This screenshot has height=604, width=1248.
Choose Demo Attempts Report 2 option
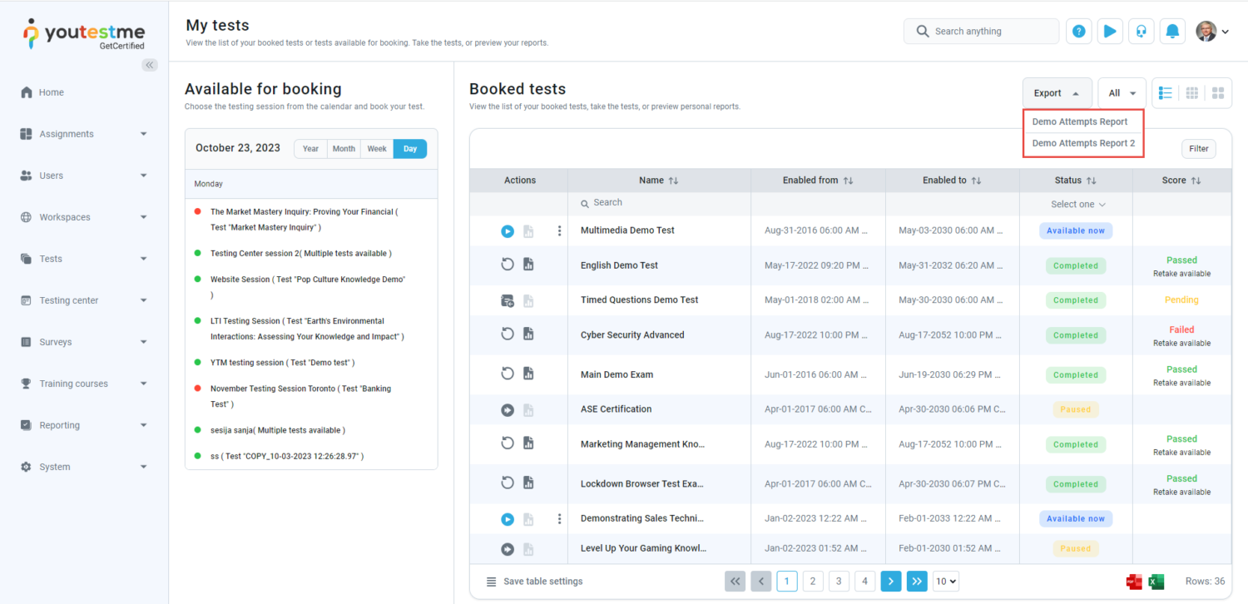[1083, 143]
